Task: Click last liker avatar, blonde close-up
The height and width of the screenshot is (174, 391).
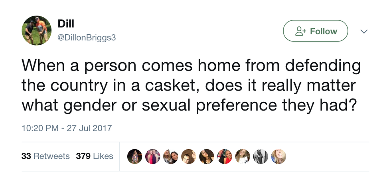Action: click(278, 156)
